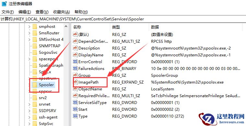Select the SstpSvc tree key
Viewport: 246px width, 126px height.
pos(46,124)
